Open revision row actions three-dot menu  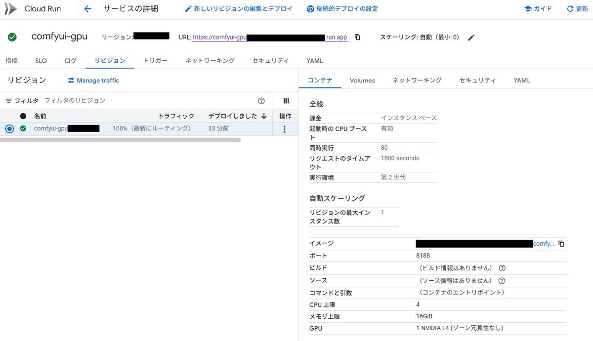[x=284, y=129]
